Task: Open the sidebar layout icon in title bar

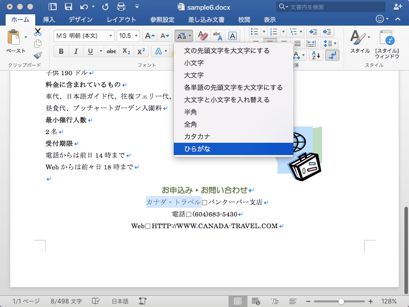Action: (x=53, y=7)
